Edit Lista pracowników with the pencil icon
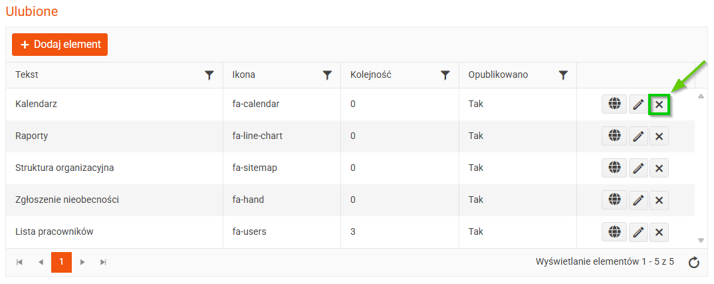Viewport: 714px width, 284px height. [638, 232]
